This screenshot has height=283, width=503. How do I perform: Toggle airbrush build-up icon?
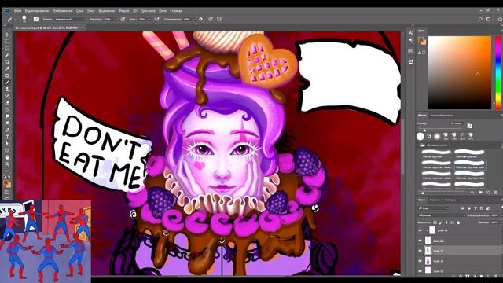pyautogui.click(x=157, y=19)
